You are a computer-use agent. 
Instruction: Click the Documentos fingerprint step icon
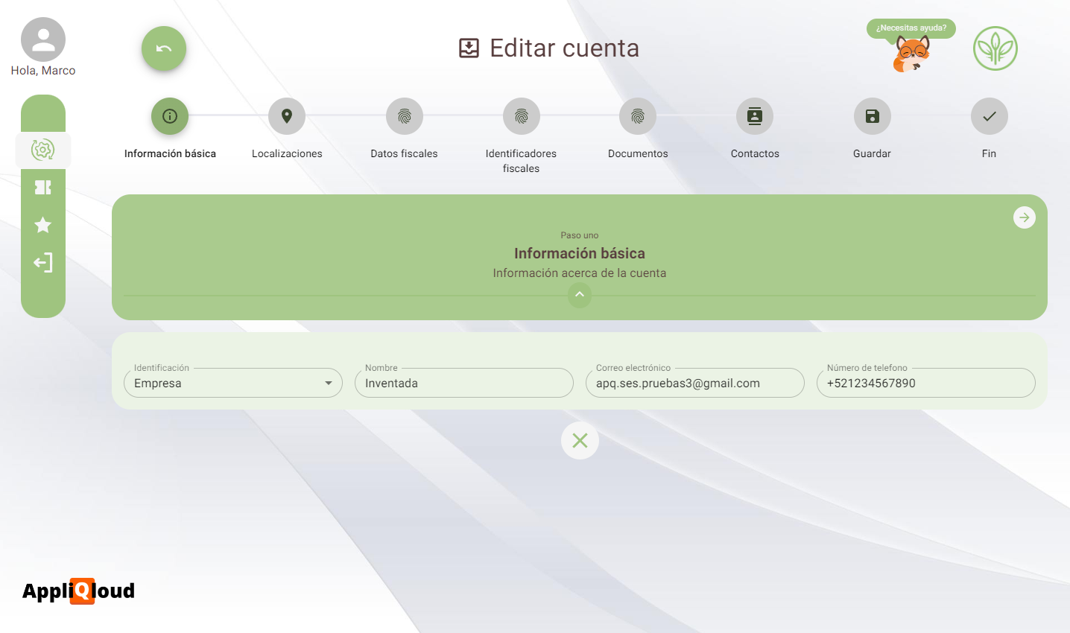pyautogui.click(x=638, y=116)
